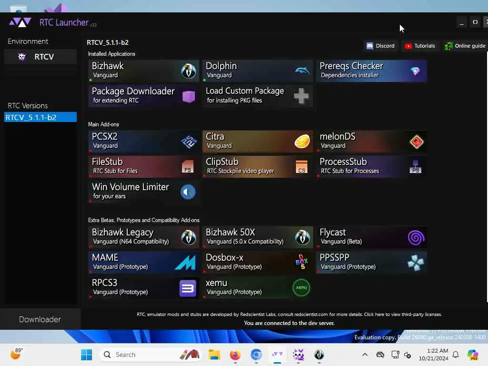
Task: Open Package Downloader for extending RTC
Action: point(143,96)
